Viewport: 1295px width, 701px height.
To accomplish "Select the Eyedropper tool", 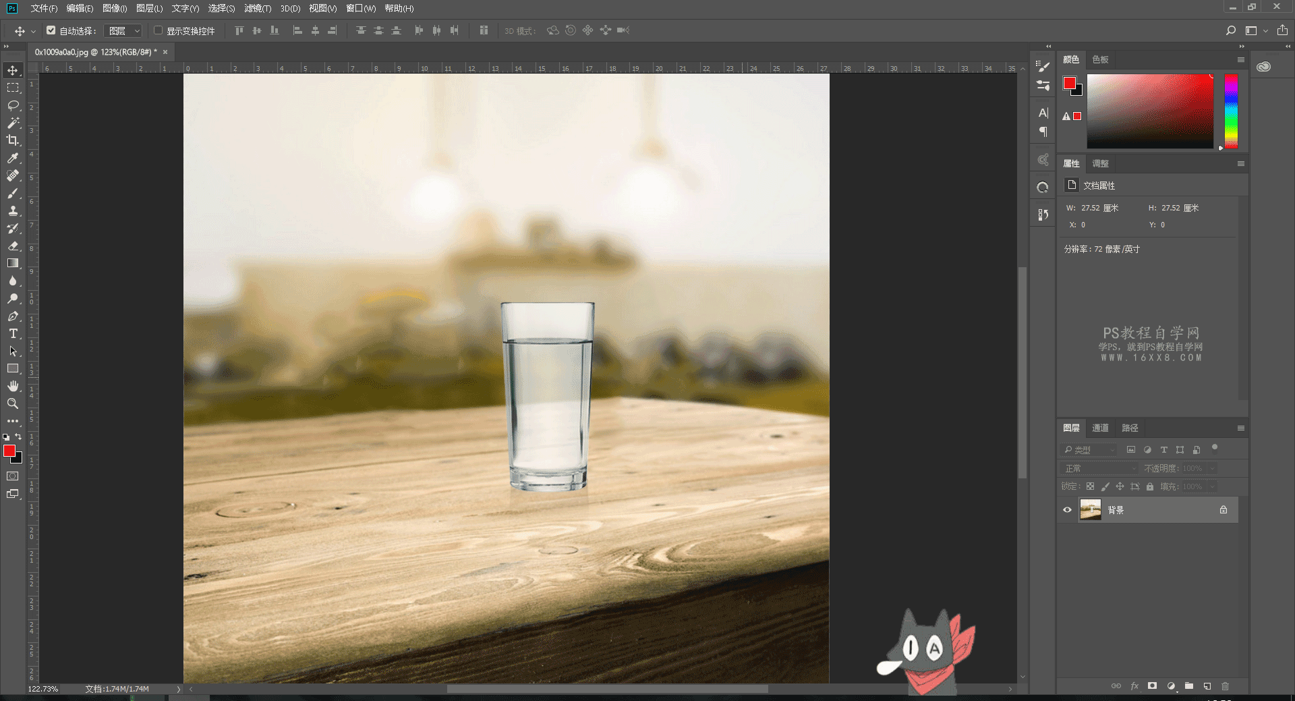I will click(13, 158).
